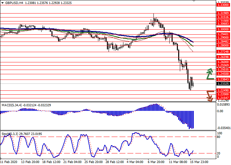Screen dimensions: 231x165
Task: Select the black current price label 1.23325
Action: [221, 84]
